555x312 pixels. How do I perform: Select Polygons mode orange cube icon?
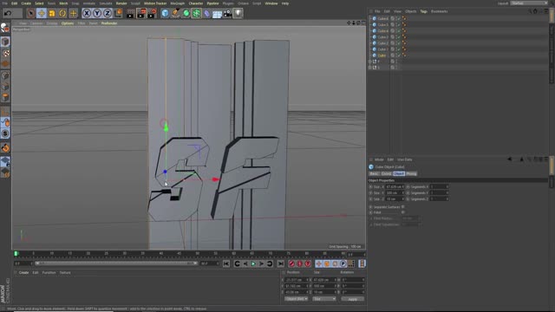[5, 97]
